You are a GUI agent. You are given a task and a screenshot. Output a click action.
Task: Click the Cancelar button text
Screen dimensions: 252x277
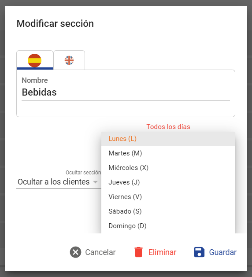click(100, 252)
